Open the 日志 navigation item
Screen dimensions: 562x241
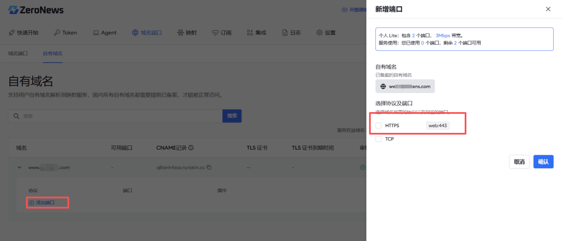291,33
